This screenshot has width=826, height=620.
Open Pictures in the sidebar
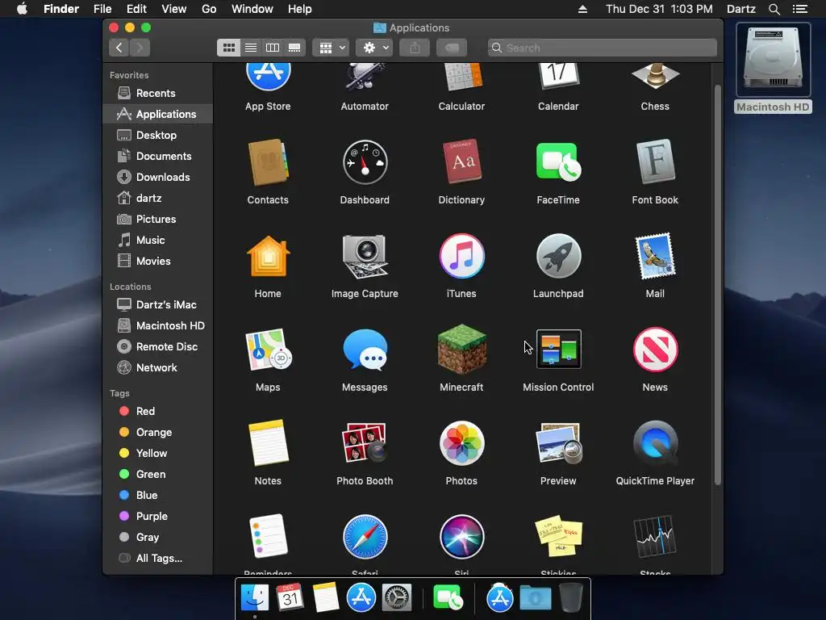tap(157, 220)
